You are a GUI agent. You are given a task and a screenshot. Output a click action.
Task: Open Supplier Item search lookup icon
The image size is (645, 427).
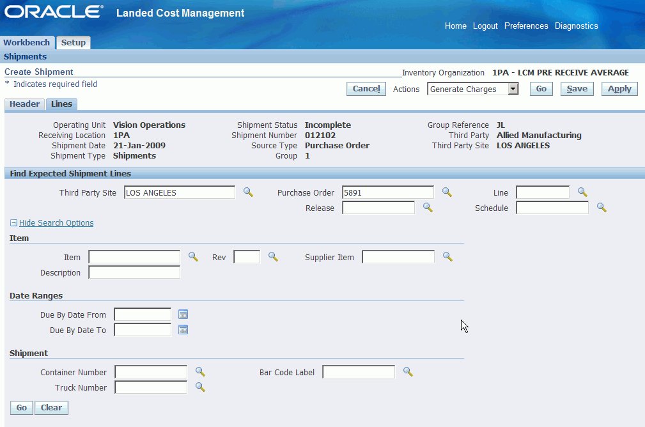[447, 257]
